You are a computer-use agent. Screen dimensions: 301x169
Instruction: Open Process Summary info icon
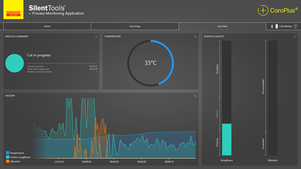(96, 37)
